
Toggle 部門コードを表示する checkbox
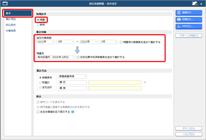point(38,102)
